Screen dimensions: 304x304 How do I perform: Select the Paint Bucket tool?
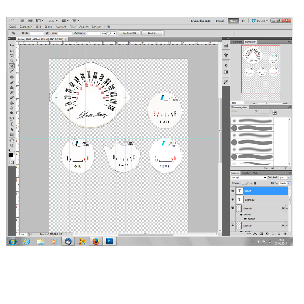pos(12,103)
